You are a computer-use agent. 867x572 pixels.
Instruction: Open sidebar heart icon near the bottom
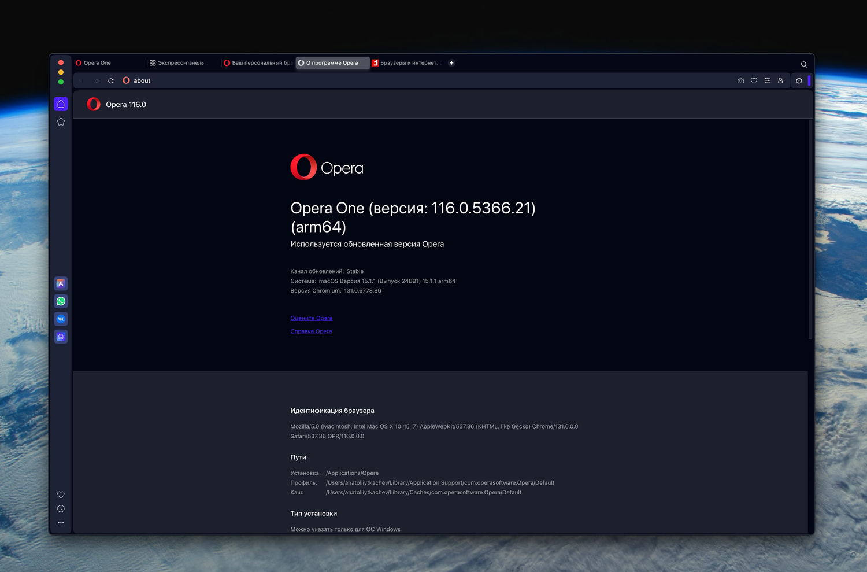[x=61, y=494]
